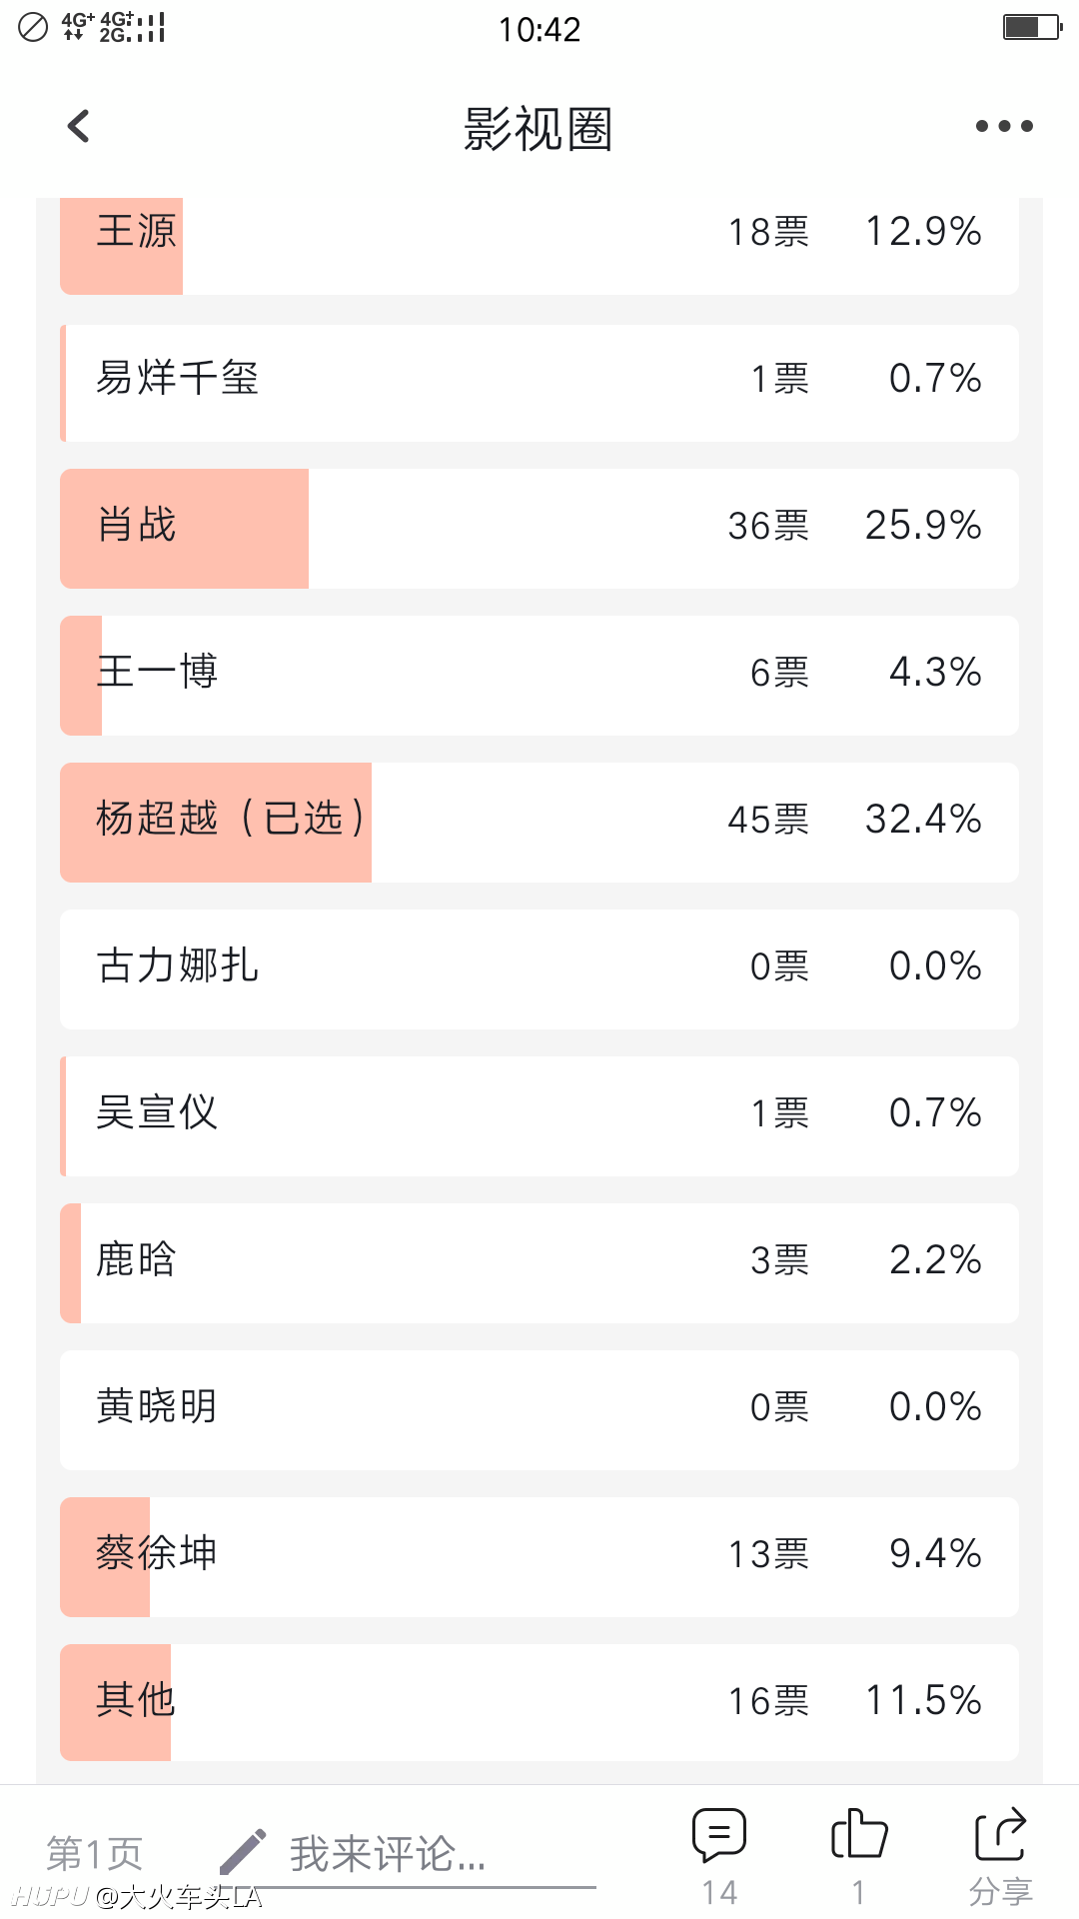1079x1919 pixels.
Task: Tap the 鹿晗 vote result row
Action: 539,1263
